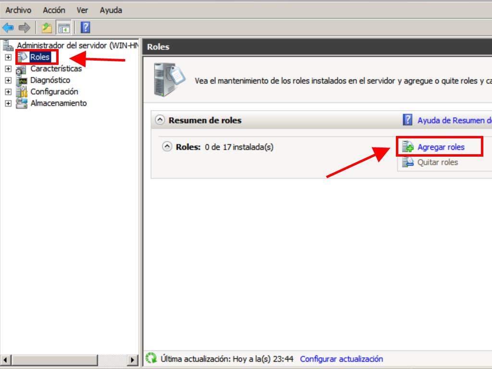The width and height of the screenshot is (492, 369).
Task: Expand the Características tree node
Action: 8,69
